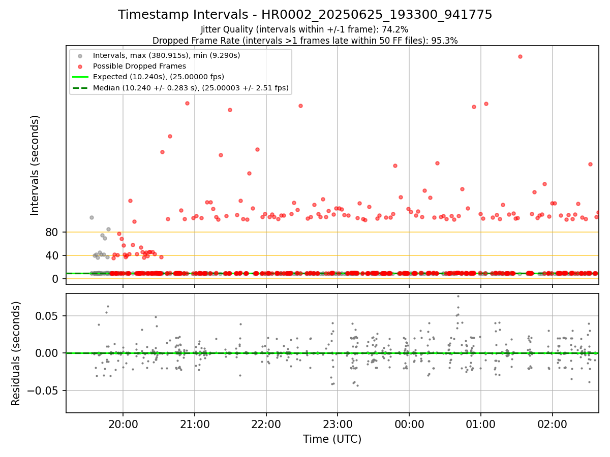
Task: Click the 20:00 time tick label
Action: click(123, 423)
